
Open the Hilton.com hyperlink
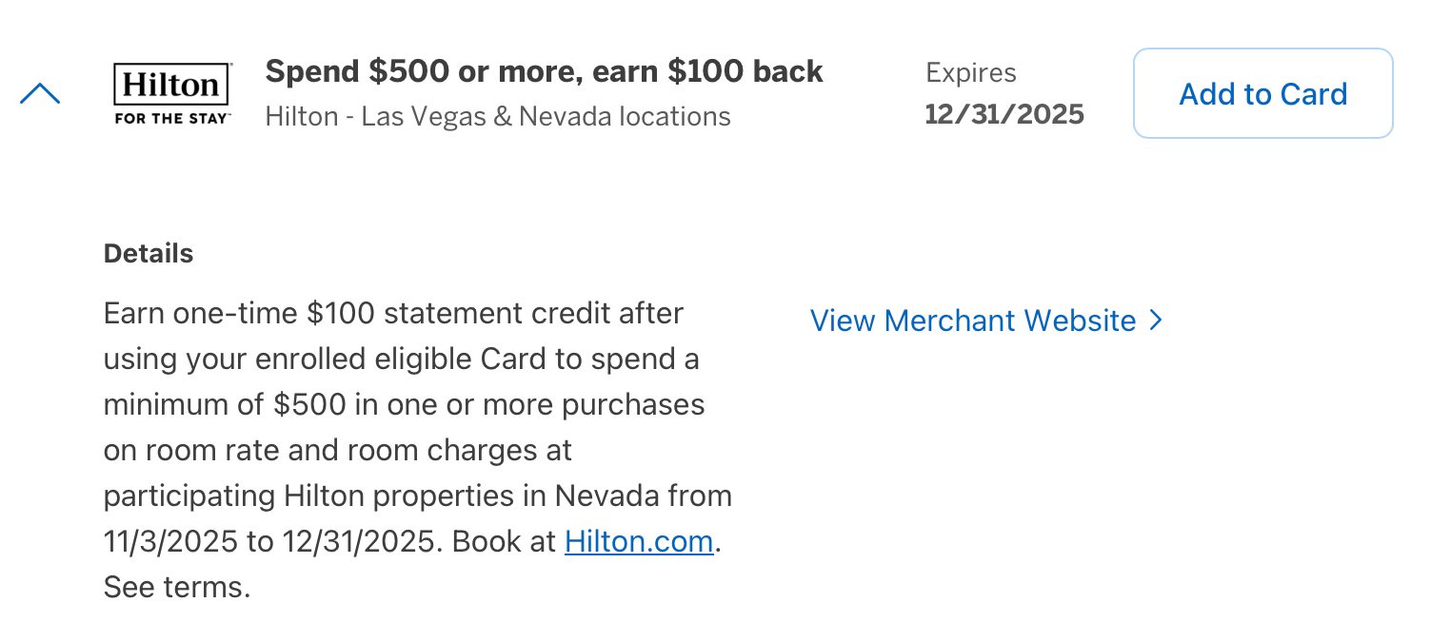639,541
